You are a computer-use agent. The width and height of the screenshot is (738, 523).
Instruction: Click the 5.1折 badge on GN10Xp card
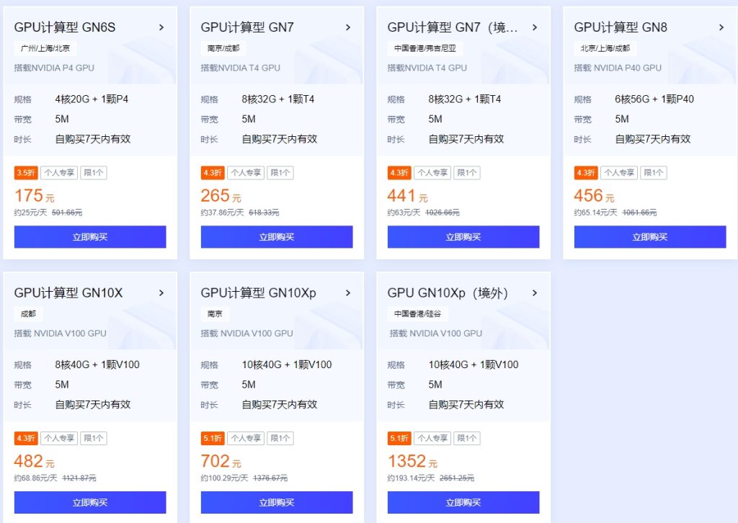(x=213, y=438)
